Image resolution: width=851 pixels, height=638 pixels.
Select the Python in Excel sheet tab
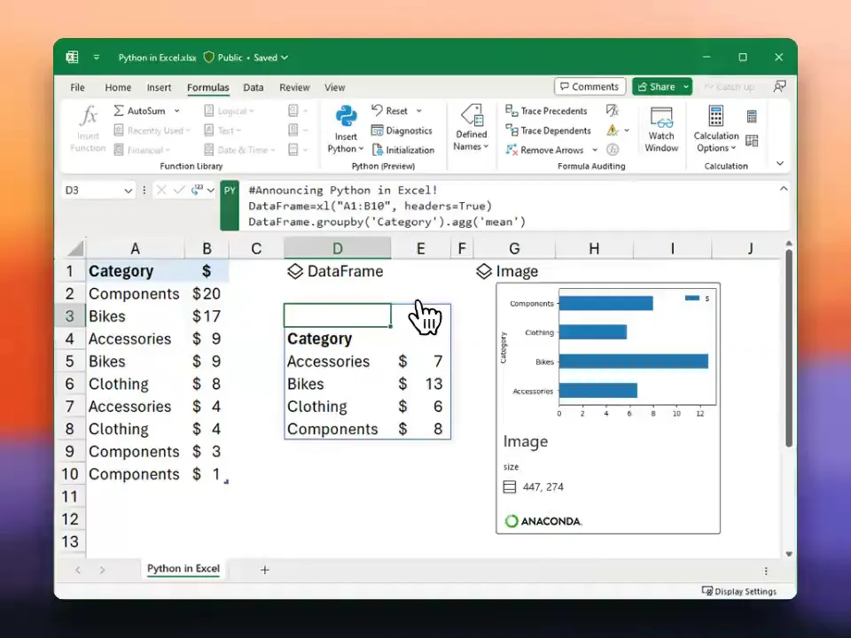(x=183, y=569)
